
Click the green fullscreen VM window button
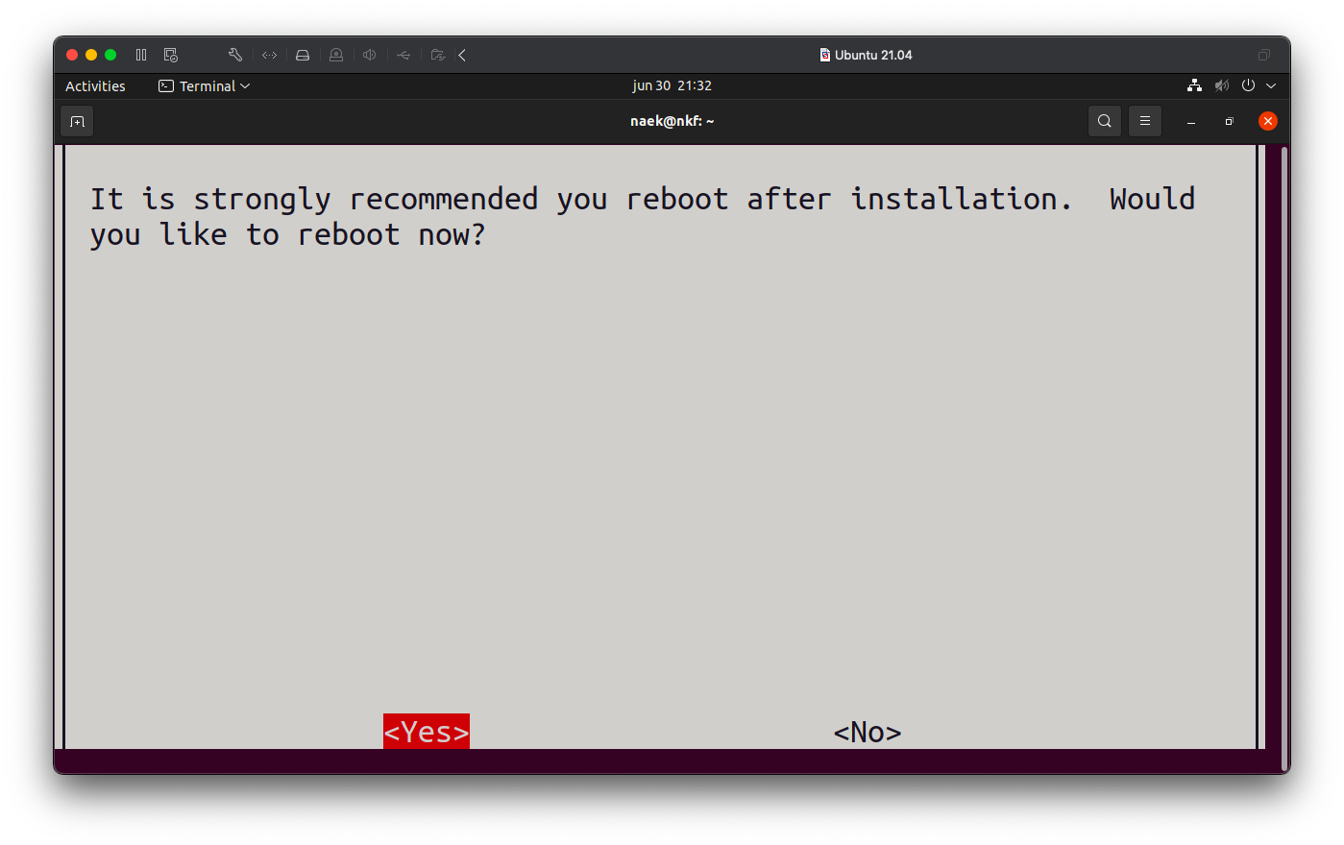tap(110, 55)
